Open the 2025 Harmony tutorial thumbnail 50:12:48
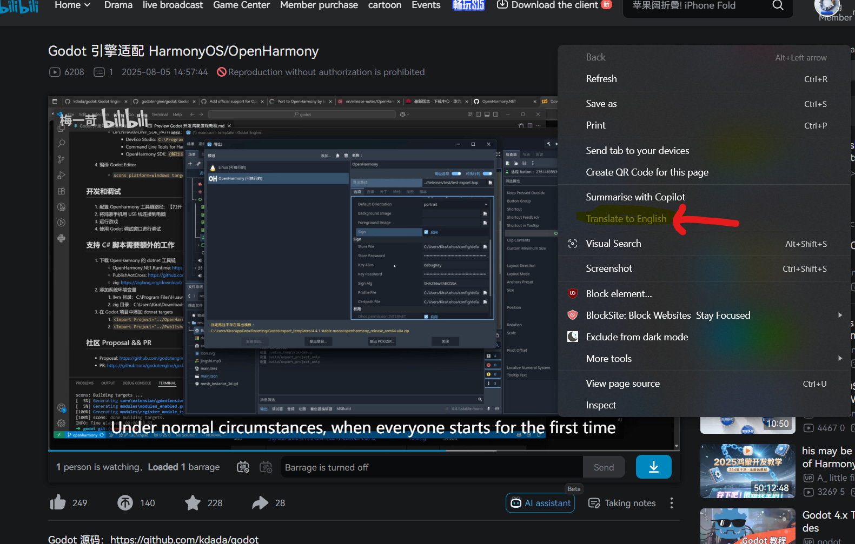Image resolution: width=855 pixels, height=544 pixels. 748,471
